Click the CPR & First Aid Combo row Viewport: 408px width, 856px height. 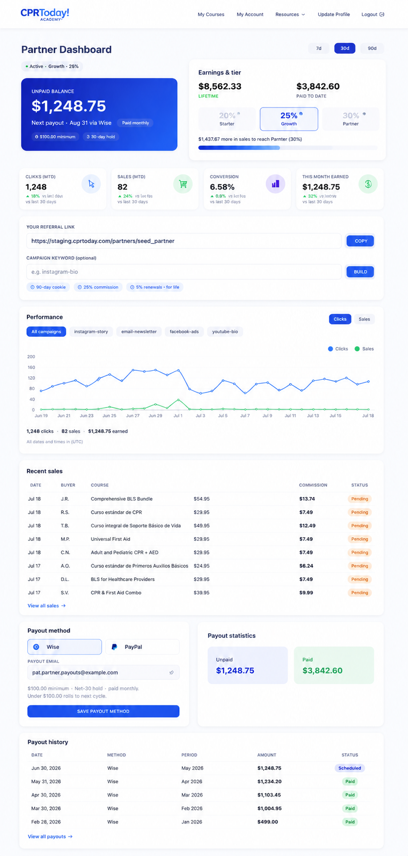(200, 593)
